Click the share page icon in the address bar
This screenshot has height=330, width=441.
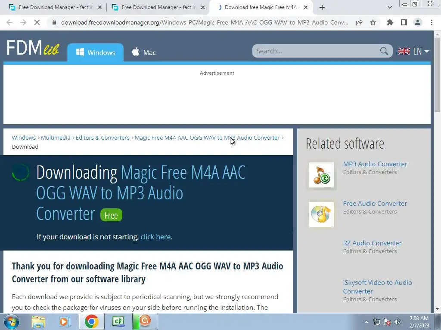pyautogui.click(x=359, y=22)
